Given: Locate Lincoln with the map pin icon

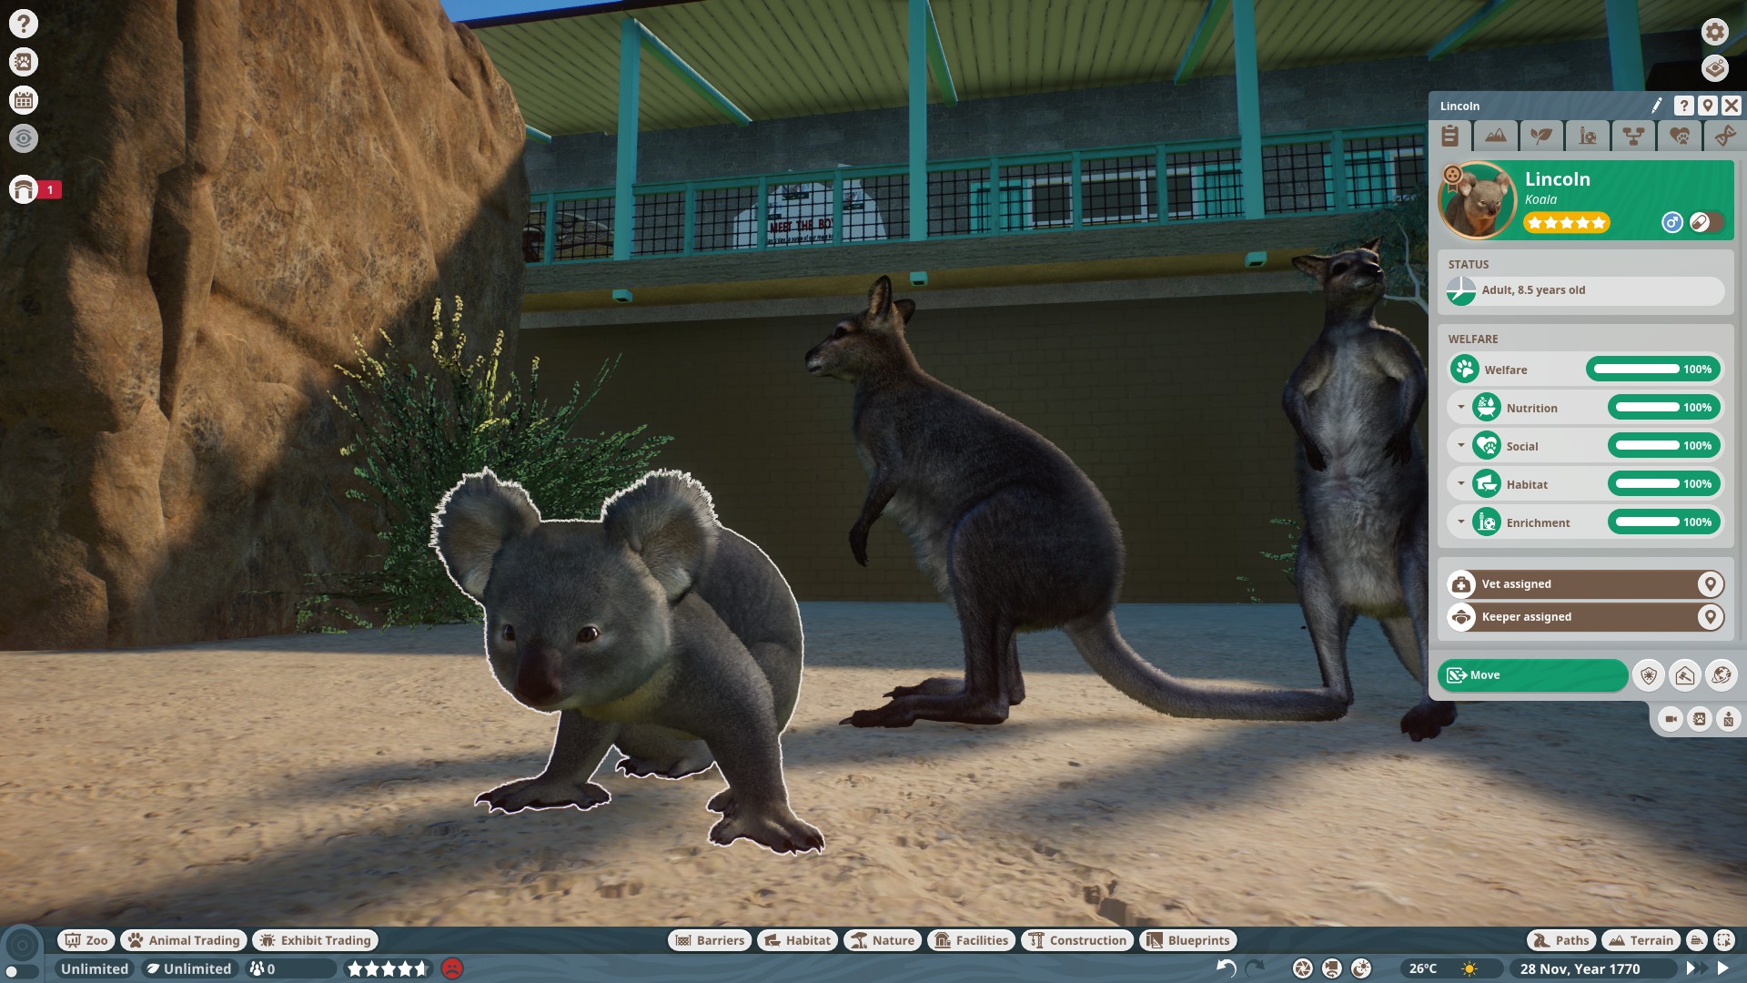Looking at the screenshot, I should click(1708, 106).
